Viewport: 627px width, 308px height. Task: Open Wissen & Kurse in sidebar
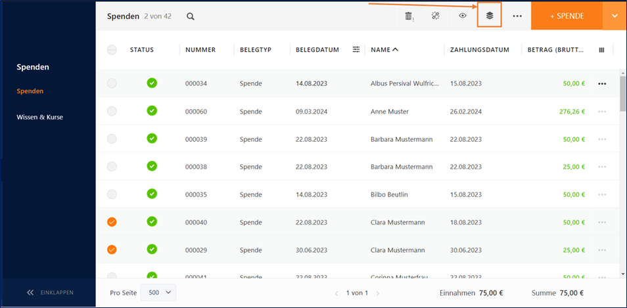click(40, 118)
